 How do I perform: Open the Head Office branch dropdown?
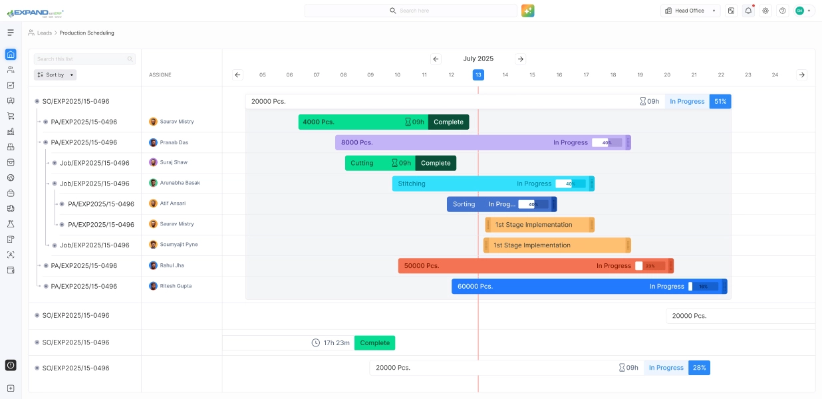coord(691,11)
